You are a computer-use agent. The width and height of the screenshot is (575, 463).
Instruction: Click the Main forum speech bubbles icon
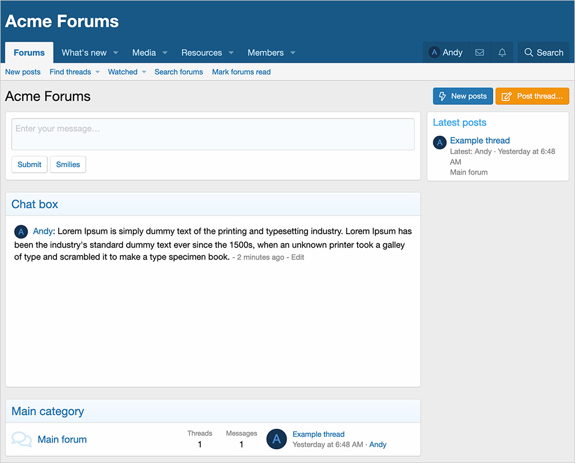22,440
